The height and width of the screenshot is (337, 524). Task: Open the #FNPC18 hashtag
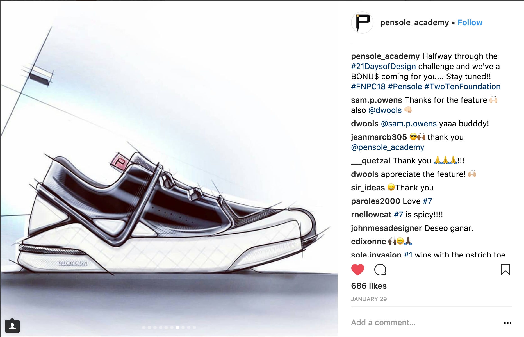coord(368,86)
